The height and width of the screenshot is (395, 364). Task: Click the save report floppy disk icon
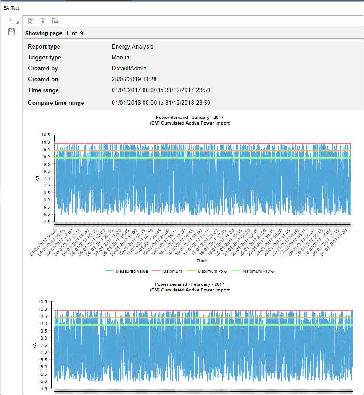[x=12, y=31]
